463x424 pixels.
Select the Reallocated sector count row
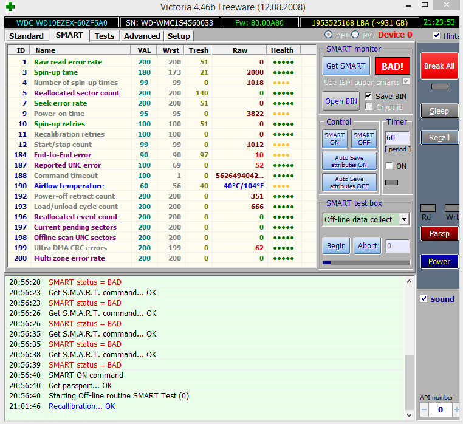(x=162, y=93)
